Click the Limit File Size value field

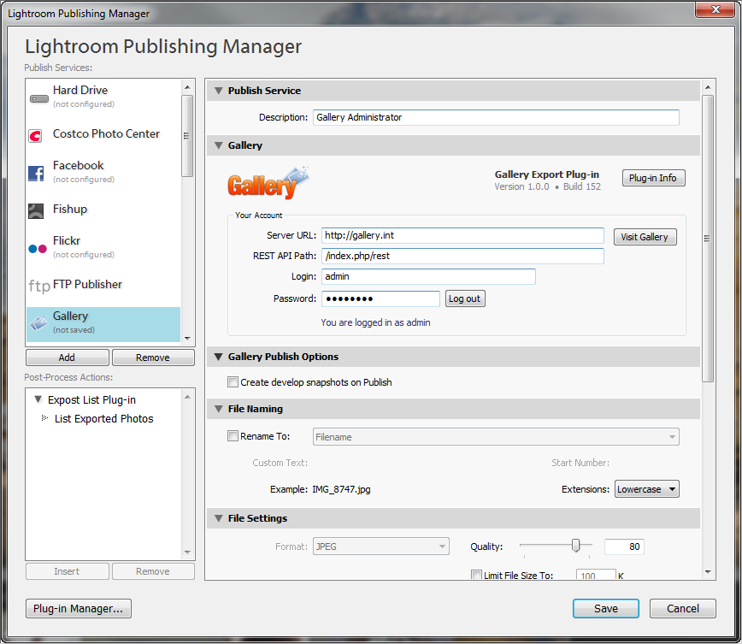(x=596, y=575)
